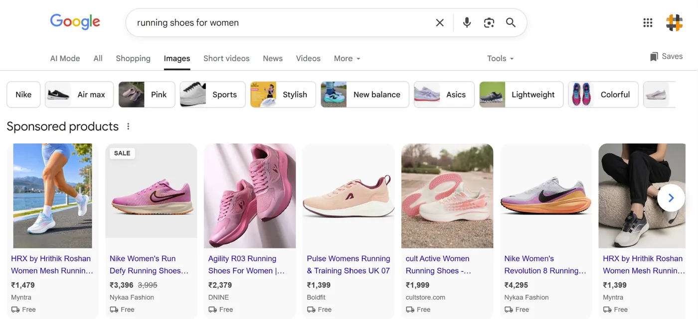Switch to AI Mode tab
This screenshot has height=319, width=698.
(x=65, y=58)
